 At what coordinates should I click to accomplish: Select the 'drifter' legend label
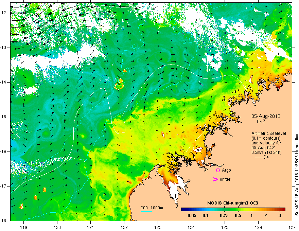click(x=225, y=179)
